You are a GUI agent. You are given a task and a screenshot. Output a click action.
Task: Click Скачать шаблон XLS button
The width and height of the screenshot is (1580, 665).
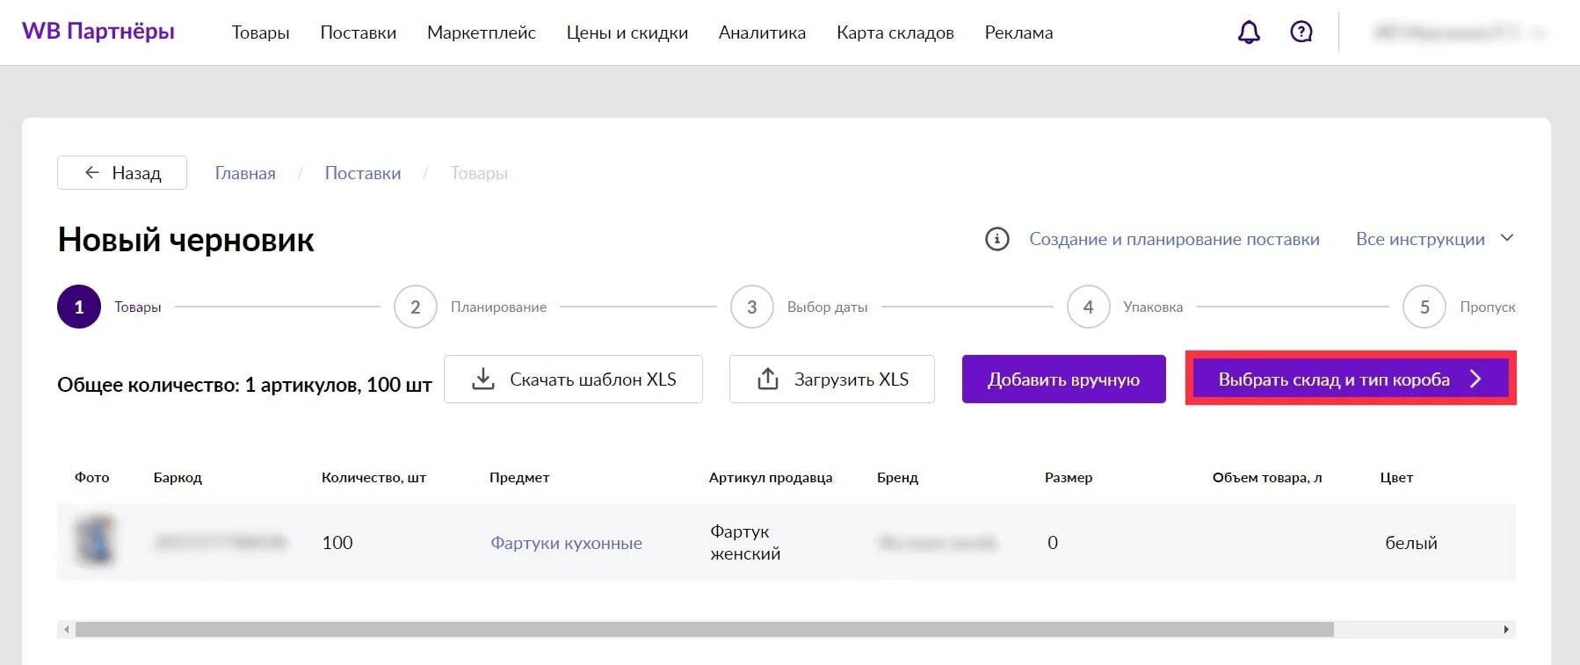(573, 379)
